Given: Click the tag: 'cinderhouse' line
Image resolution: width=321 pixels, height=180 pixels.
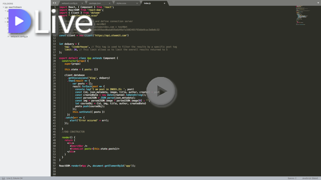Looking at the screenshot, I should coord(121,46).
